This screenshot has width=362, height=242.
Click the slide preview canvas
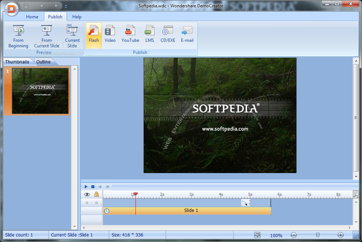pos(220,115)
